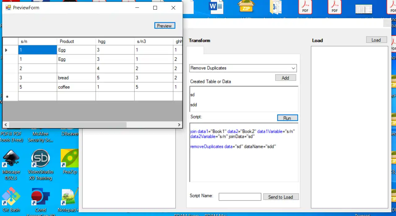Launch Git Bash from the desktop
396x216 pixels.
tap(11, 200)
